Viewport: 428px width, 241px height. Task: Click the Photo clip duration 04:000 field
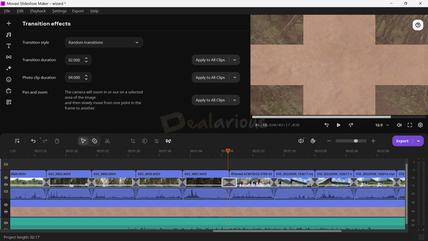point(78,77)
